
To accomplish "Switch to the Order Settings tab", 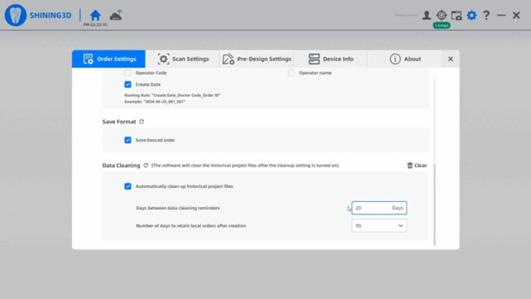I will click(x=109, y=59).
